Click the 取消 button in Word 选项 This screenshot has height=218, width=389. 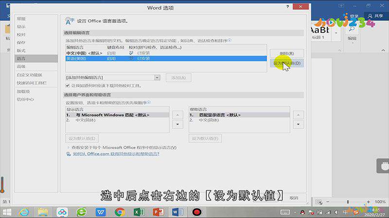tap(294, 198)
